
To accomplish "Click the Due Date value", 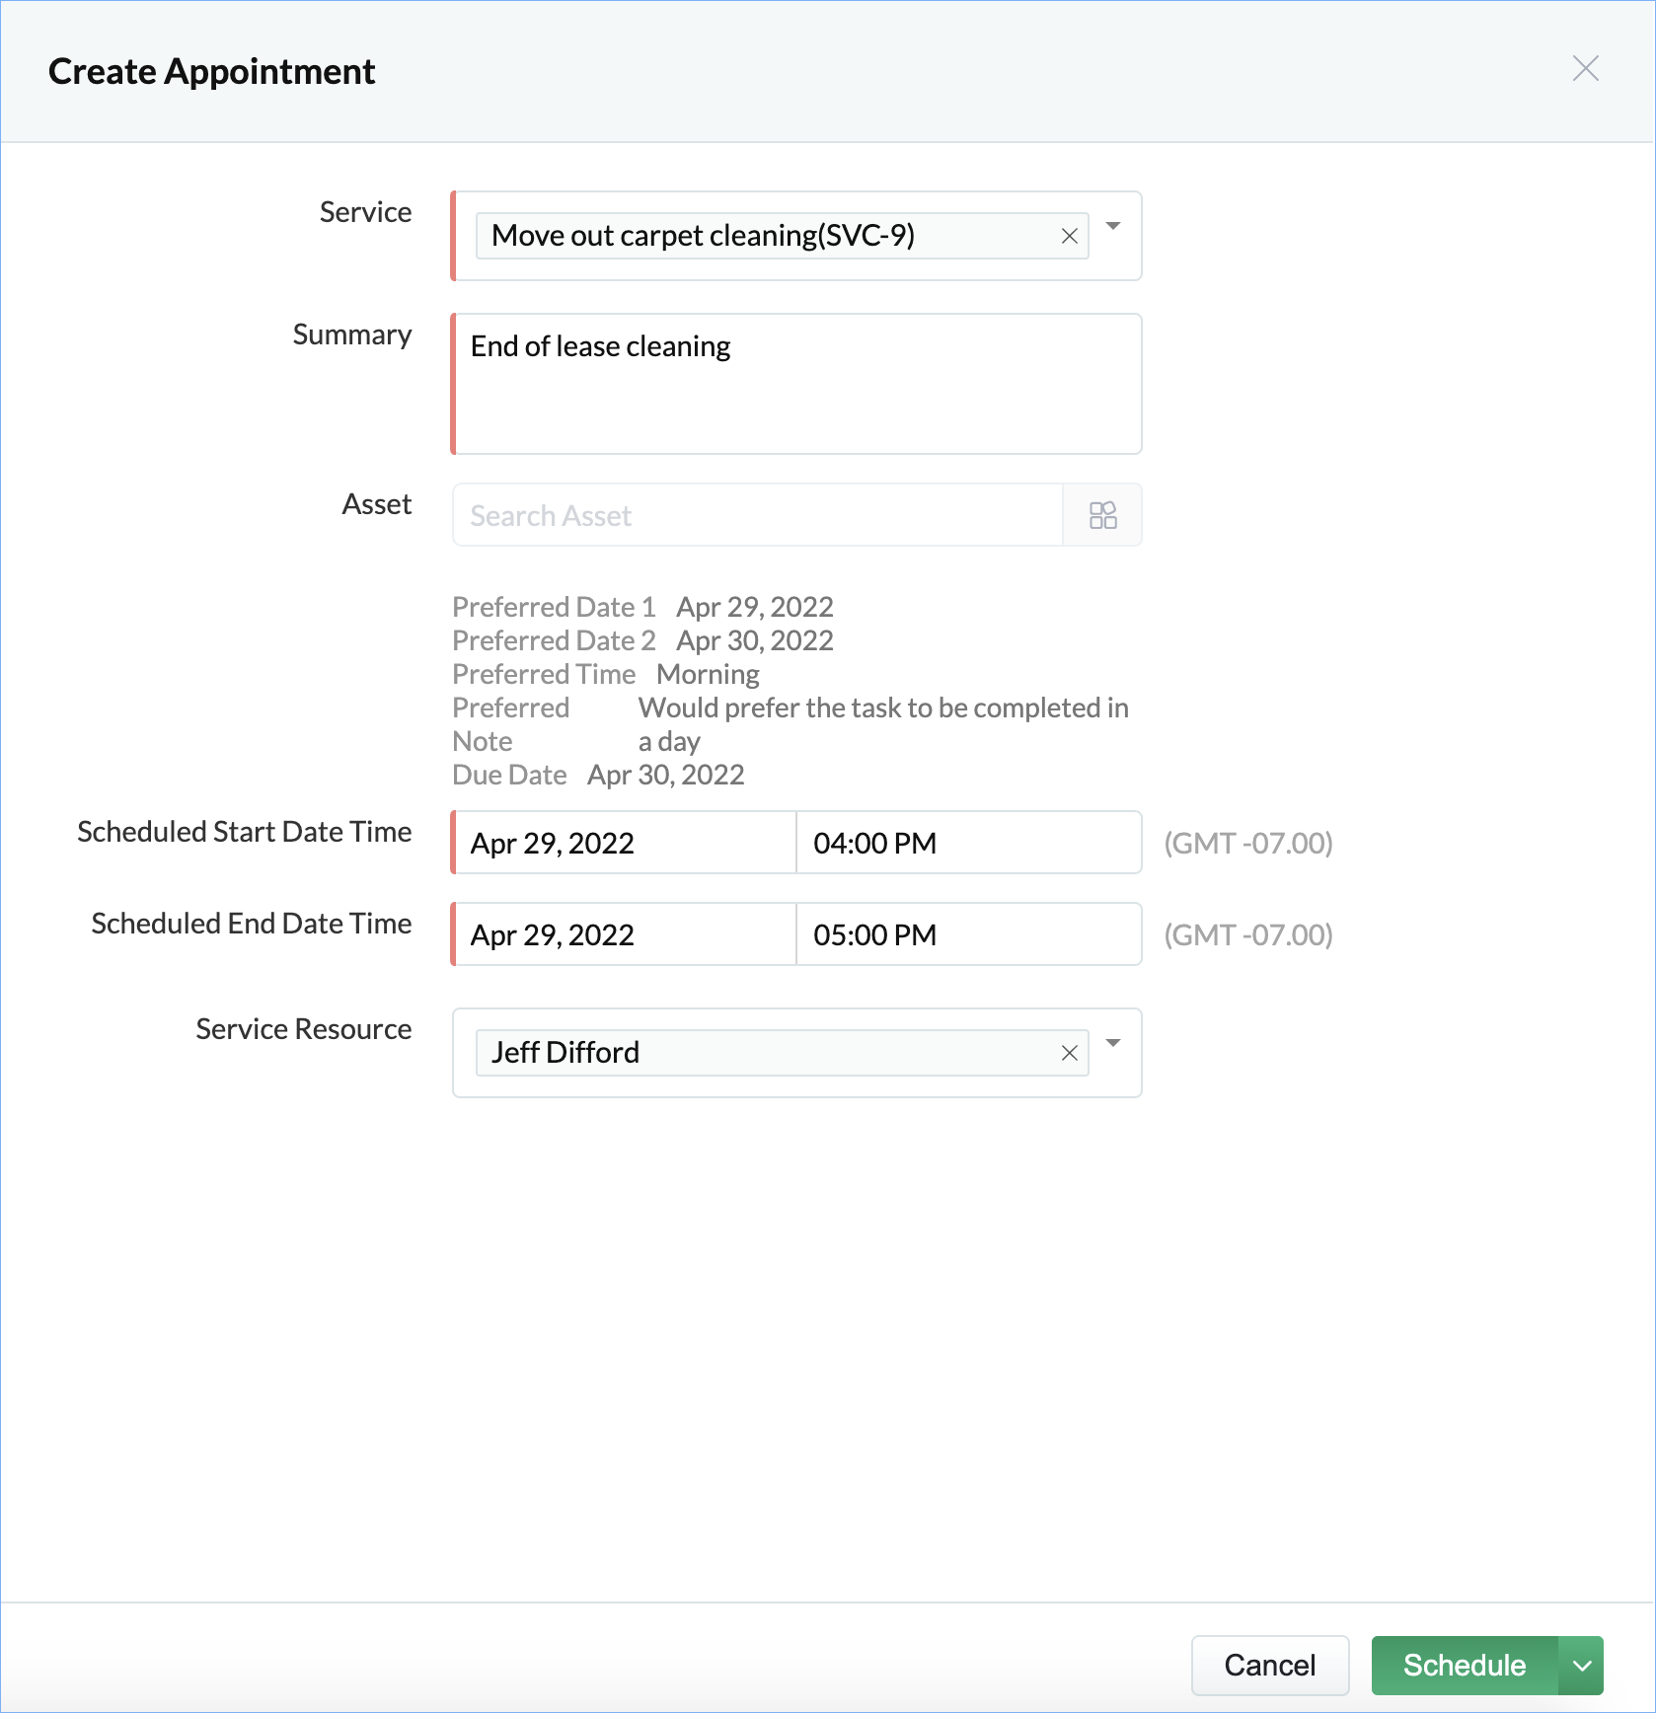I will click(665, 775).
